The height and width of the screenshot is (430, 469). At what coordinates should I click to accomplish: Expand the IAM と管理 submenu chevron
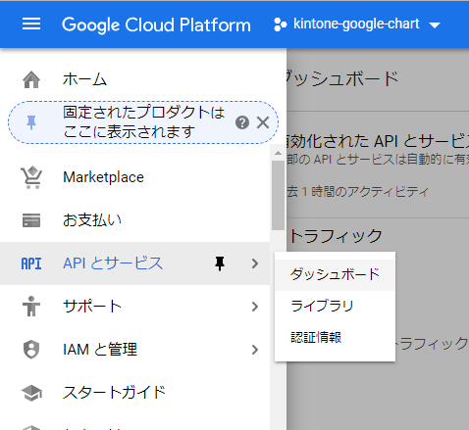coord(255,350)
